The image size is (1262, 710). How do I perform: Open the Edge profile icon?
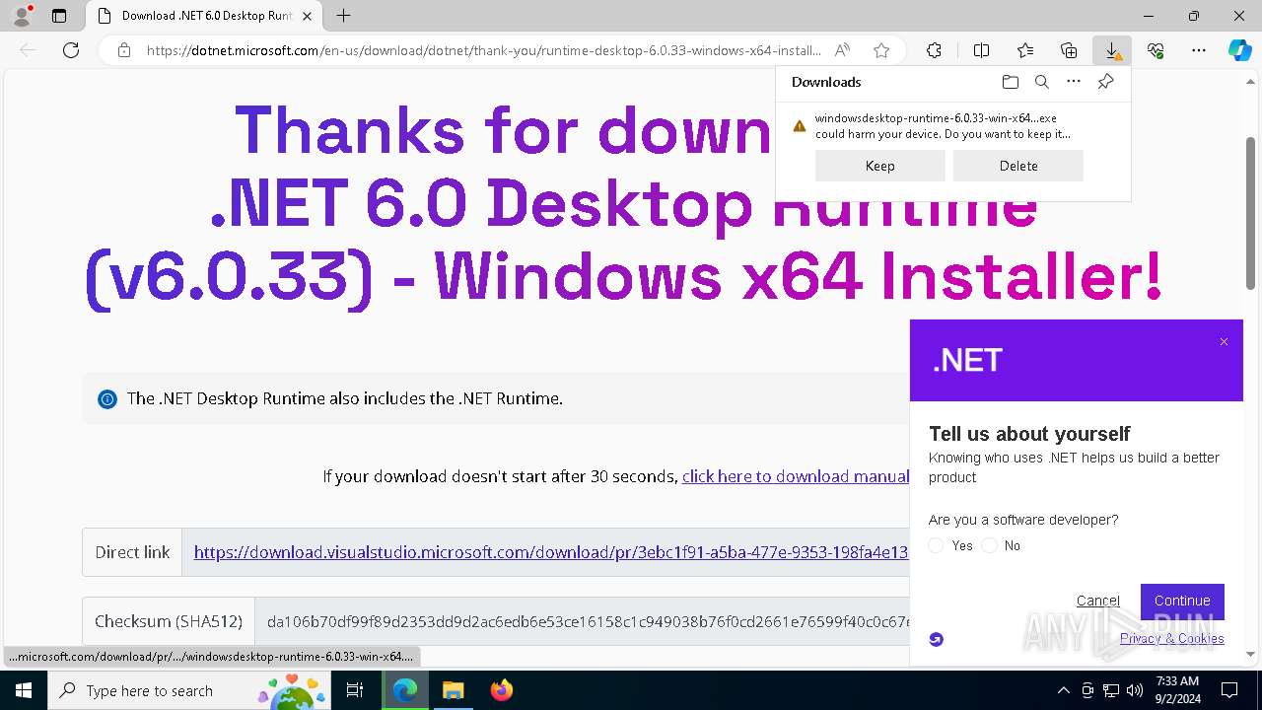[x=21, y=16]
